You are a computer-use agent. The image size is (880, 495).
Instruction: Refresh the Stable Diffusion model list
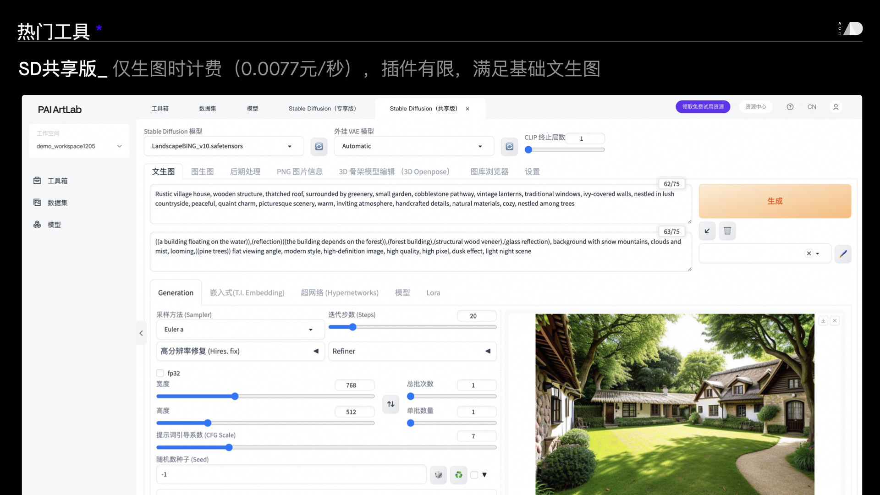coord(319,146)
